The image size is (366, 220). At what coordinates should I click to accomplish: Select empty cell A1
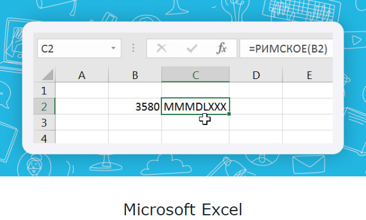[82, 90]
